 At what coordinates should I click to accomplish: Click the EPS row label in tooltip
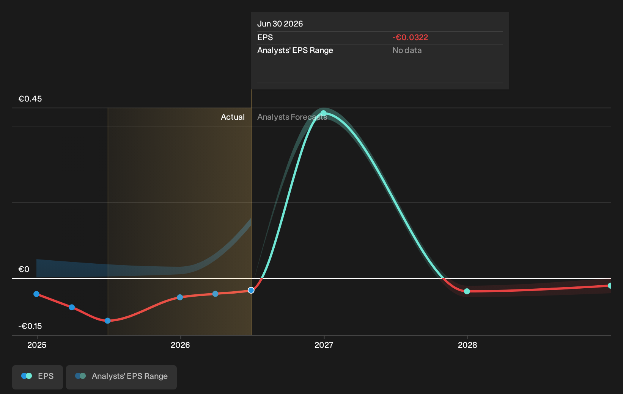point(265,38)
